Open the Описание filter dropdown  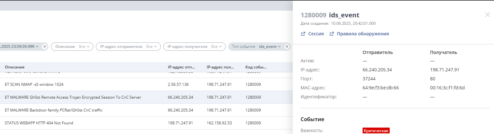coord(72,47)
